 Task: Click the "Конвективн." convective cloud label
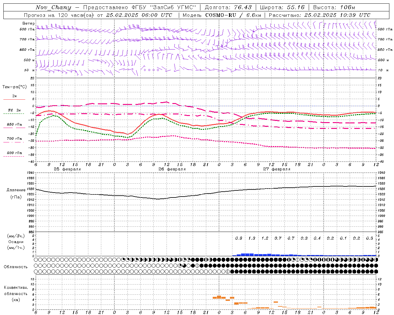(x=16, y=288)
